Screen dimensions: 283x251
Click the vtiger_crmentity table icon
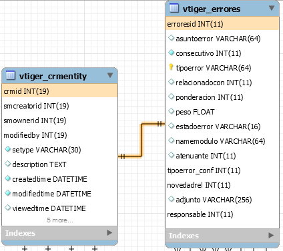[x=11, y=75]
